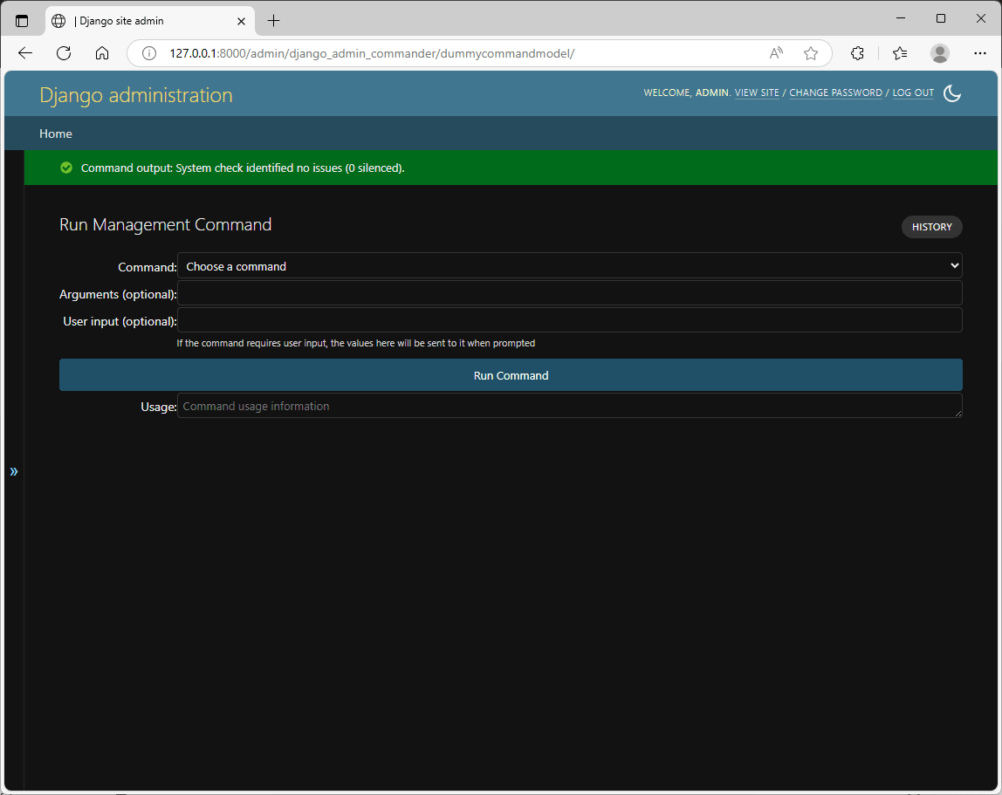Click the LOG OUT link

tap(912, 93)
